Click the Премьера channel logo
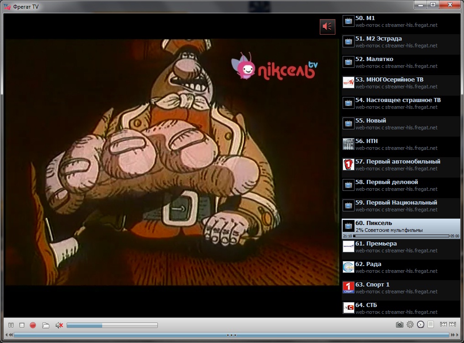This screenshot has height=343, width=464. pyautogui.click(x=348, y=247)
